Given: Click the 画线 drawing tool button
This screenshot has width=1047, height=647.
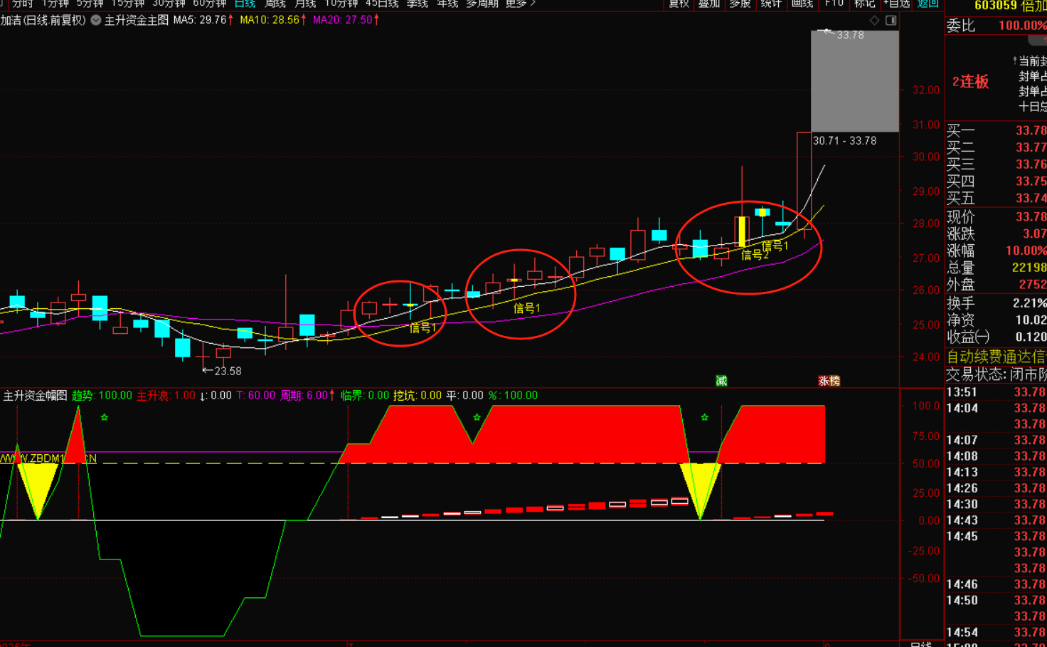Looking at the screenshot, I should pyautogui.click(x=802, y=4).
